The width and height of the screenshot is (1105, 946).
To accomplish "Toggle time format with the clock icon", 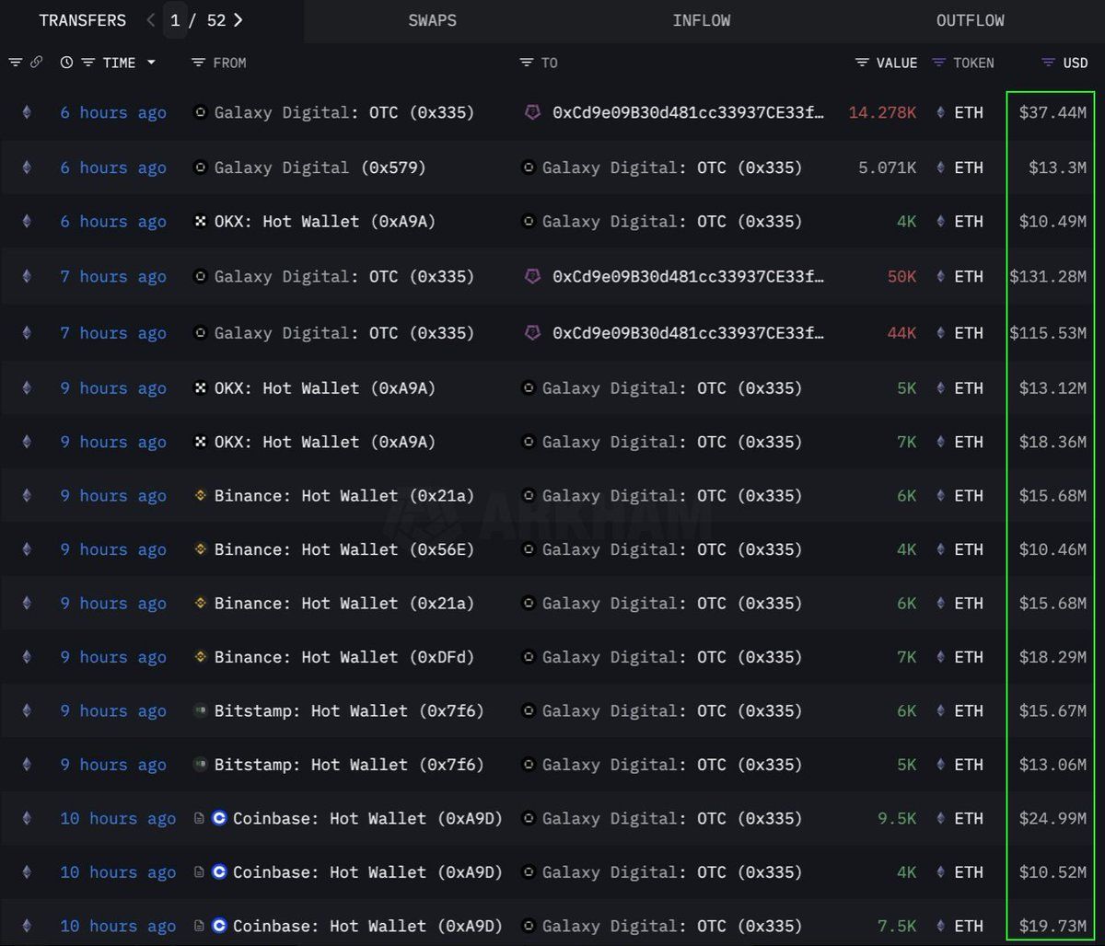I will 66,63.
